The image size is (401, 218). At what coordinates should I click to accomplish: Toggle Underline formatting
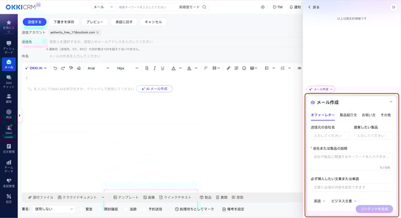point(162,68)
